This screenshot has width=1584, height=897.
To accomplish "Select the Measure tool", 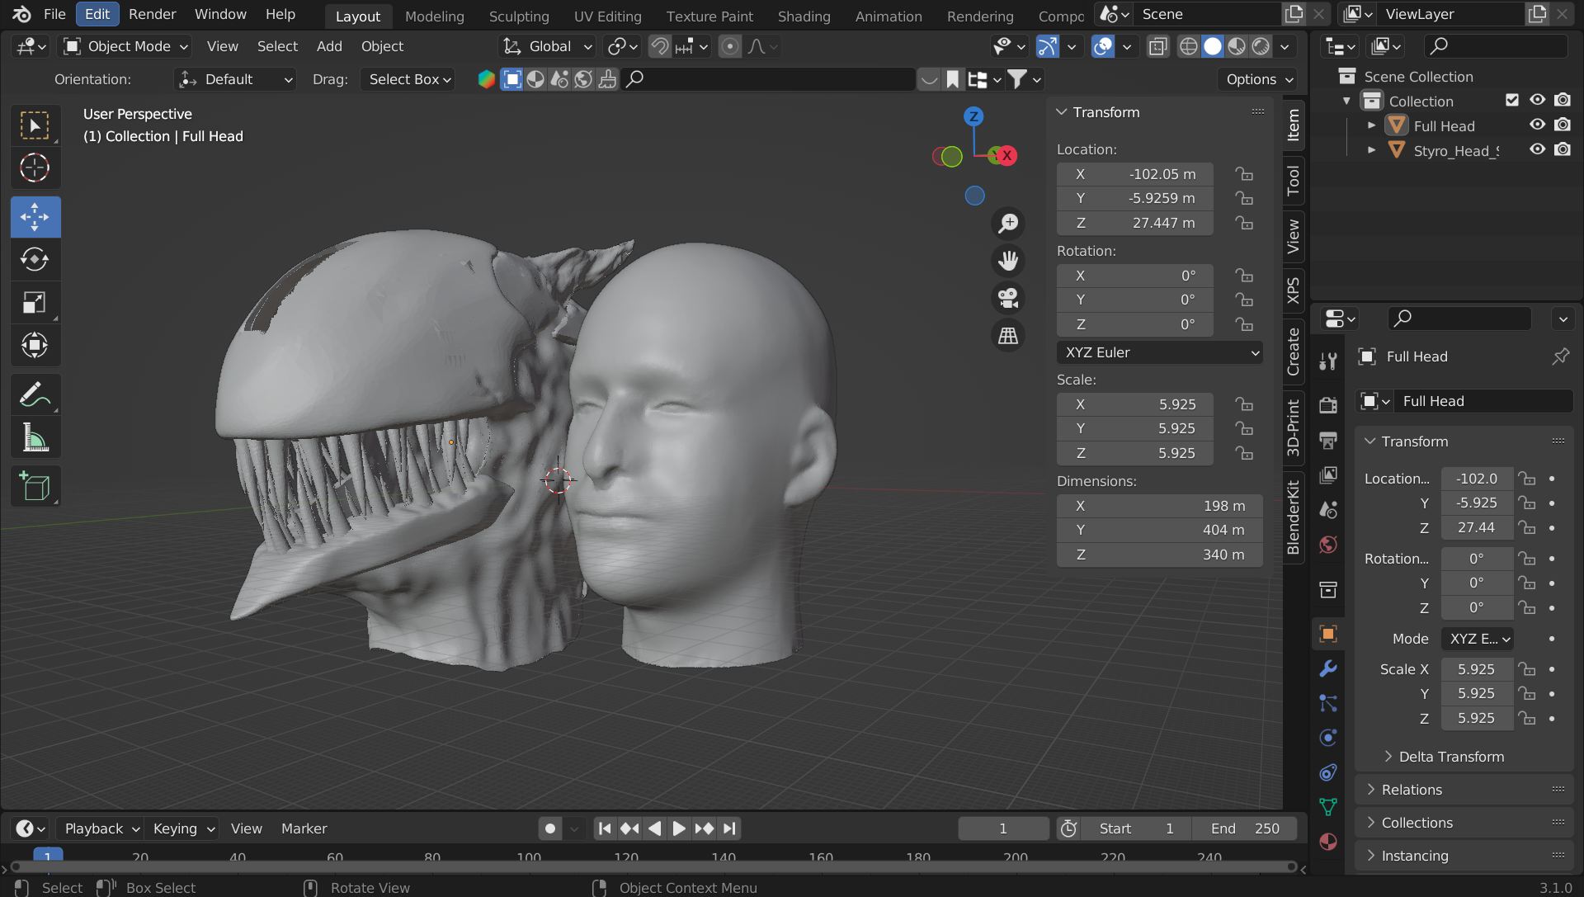I will [35, 437].
